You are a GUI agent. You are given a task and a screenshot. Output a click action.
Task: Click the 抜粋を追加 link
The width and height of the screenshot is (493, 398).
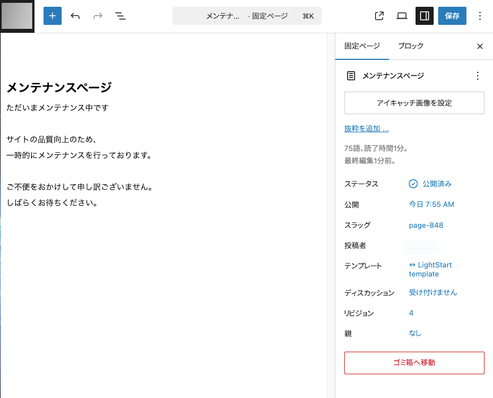366,128
